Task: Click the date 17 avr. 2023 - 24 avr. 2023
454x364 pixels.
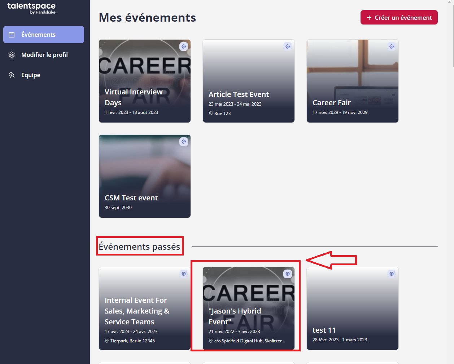Action: tap(131, 331)
